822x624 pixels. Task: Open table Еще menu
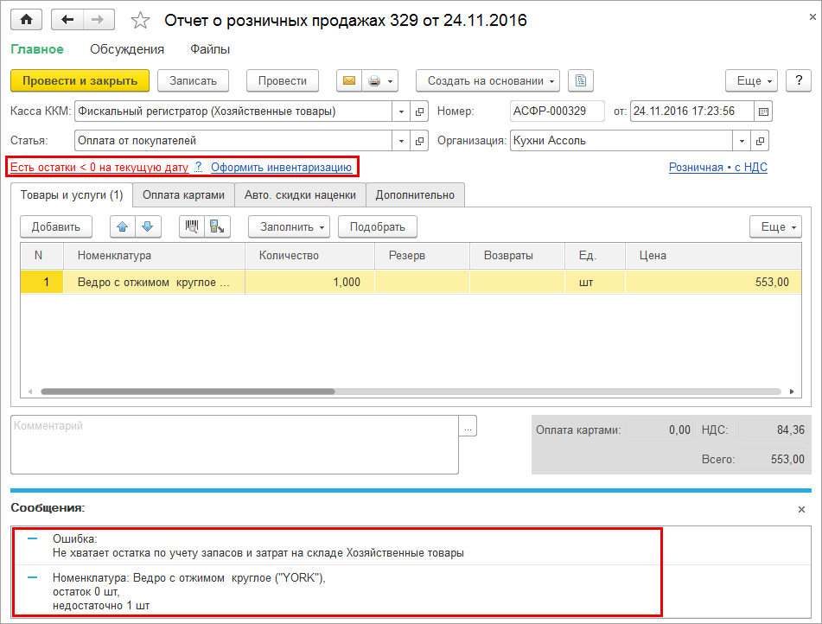tap(775, 226)
